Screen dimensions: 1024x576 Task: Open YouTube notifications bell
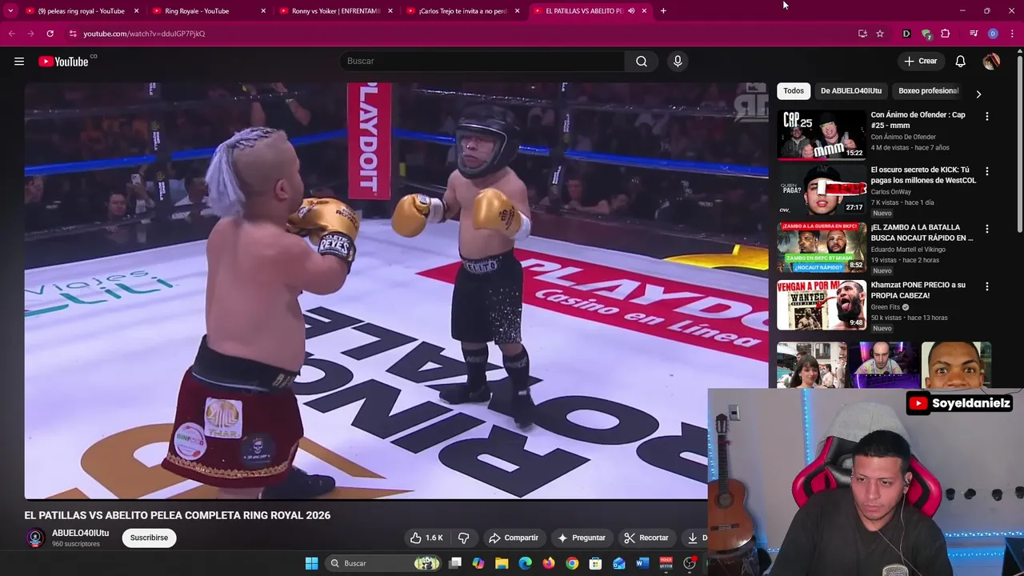tap(961, 61)
